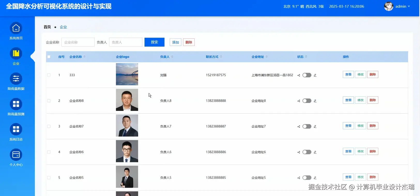Click 删除 for the 333 row
The height and width of the screenshot is (196, 420).
coord(372,75)
